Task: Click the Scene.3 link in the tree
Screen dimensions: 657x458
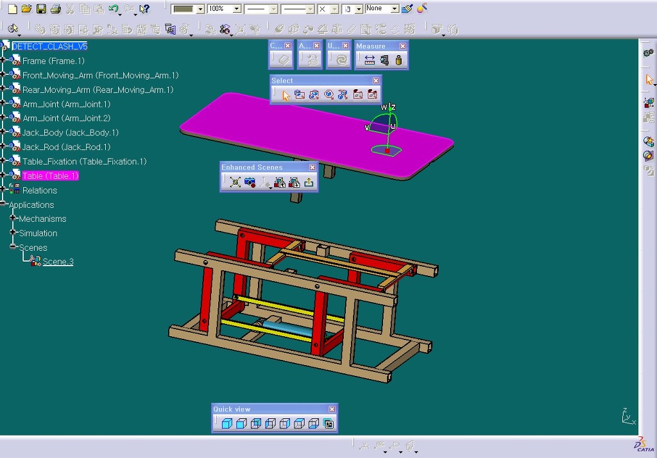Action: (58, 262)
